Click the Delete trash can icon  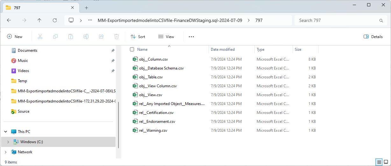(x=117, y=37)
